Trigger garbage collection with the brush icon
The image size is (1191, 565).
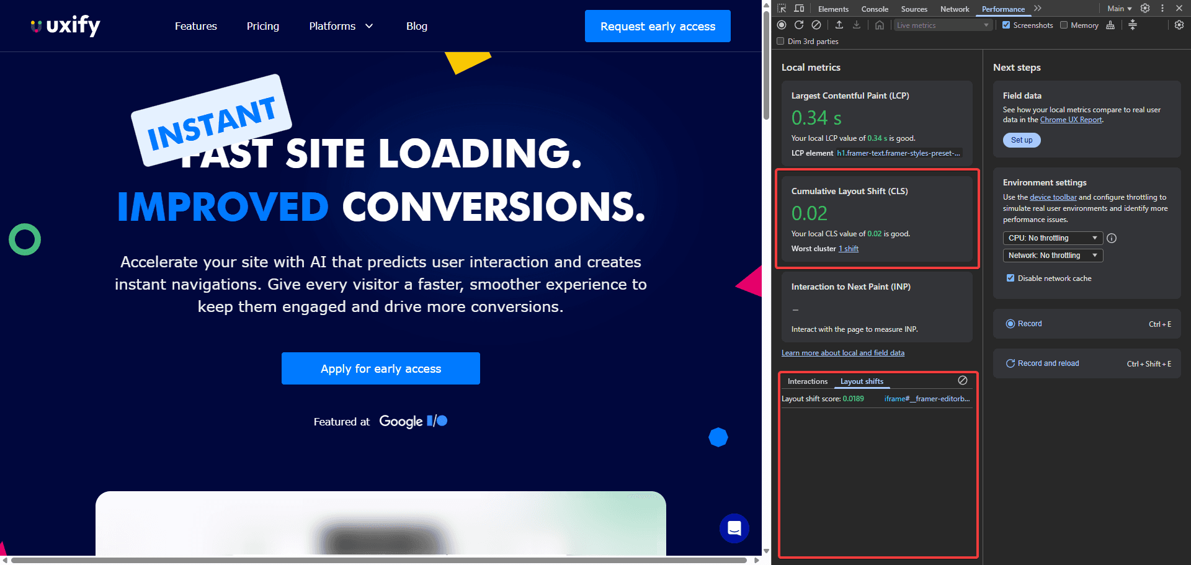[1110, 25]
